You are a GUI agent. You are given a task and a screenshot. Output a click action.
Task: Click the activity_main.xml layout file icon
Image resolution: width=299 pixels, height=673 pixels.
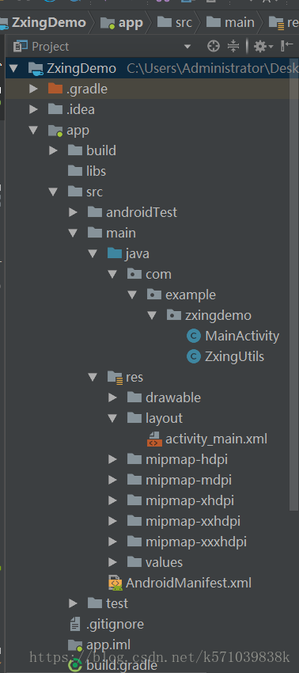[154, 439]
